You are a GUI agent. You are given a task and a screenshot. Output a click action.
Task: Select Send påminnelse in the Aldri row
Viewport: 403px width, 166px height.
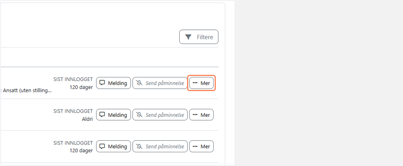pos(165,115)
